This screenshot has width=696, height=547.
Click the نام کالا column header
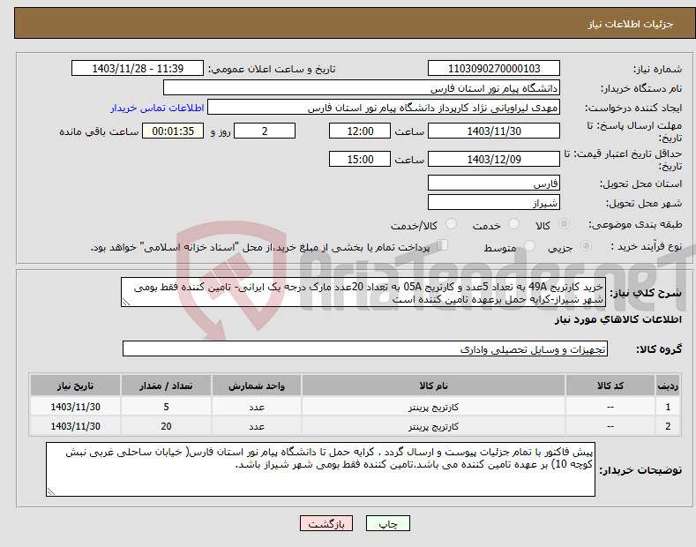click(x=433, y=386)
